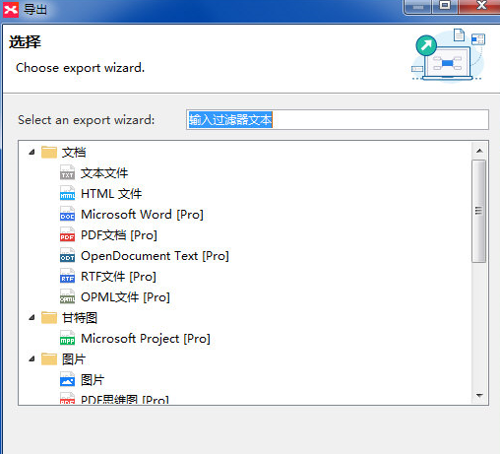Select Microsoft Project [Pro] export

click(x=146, y=339)
